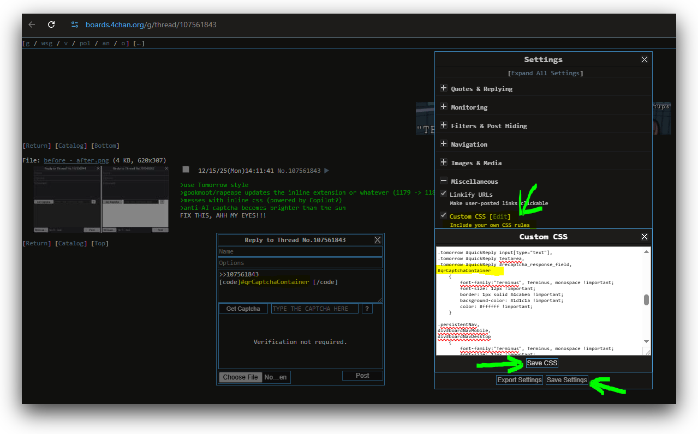Open post menu arrow next to No.107561843
Screen dimensions: 698x434
(x=326, y=171)
